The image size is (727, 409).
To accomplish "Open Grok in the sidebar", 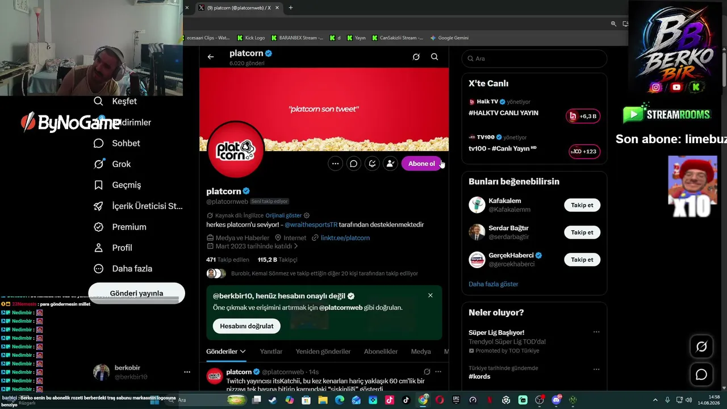I will (x=112, y=164).
